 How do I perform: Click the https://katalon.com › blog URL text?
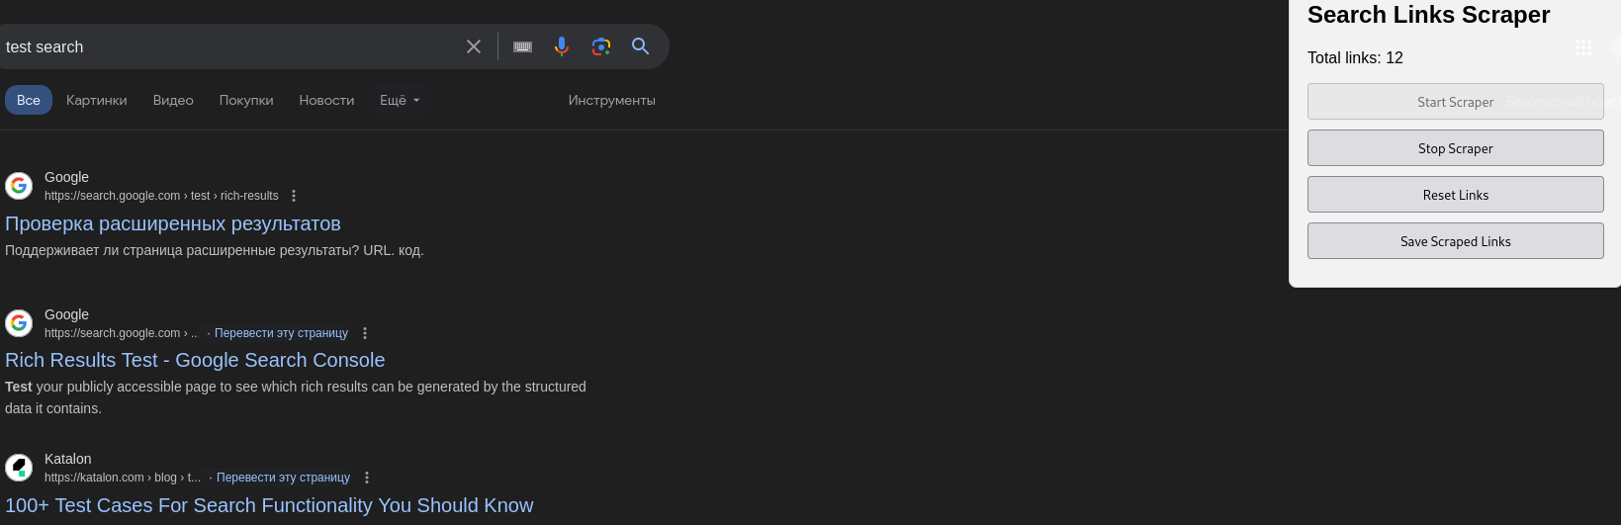tap(123, 478)
